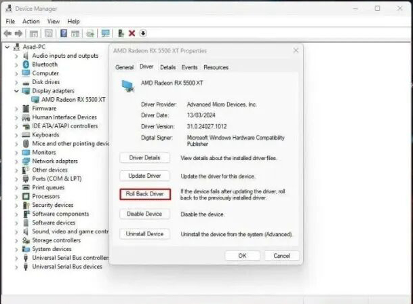Click the driver version value 31.0.24027.1012
The image size is (413, 304).
click(207, 127)
